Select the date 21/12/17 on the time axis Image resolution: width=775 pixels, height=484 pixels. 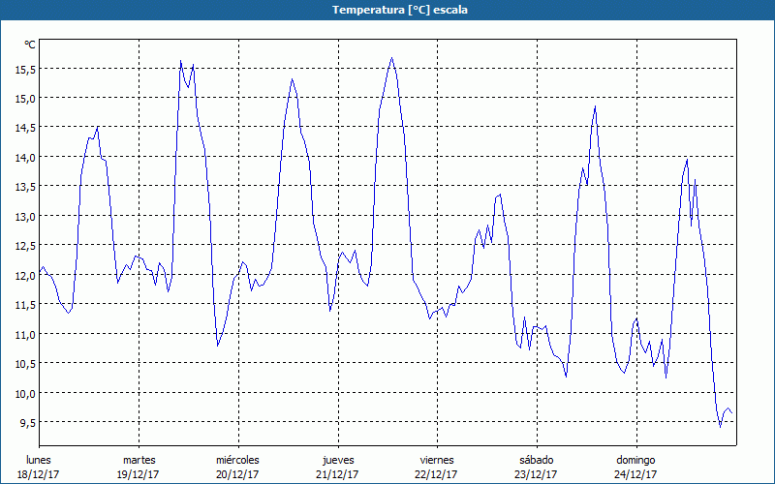click(x=337, y=474)
